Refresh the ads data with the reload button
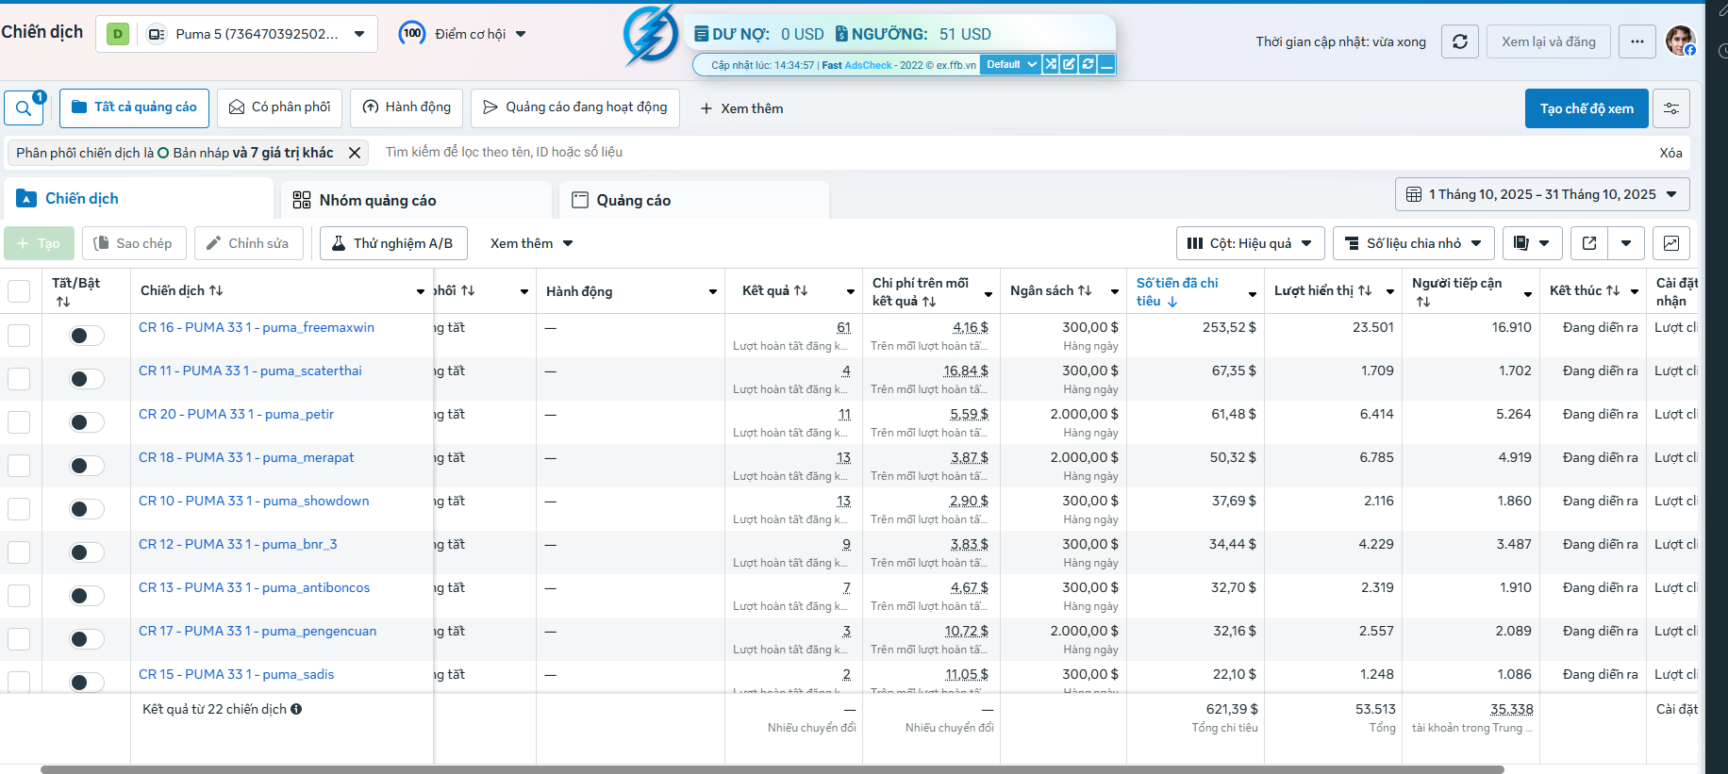 click(1460, 41)
